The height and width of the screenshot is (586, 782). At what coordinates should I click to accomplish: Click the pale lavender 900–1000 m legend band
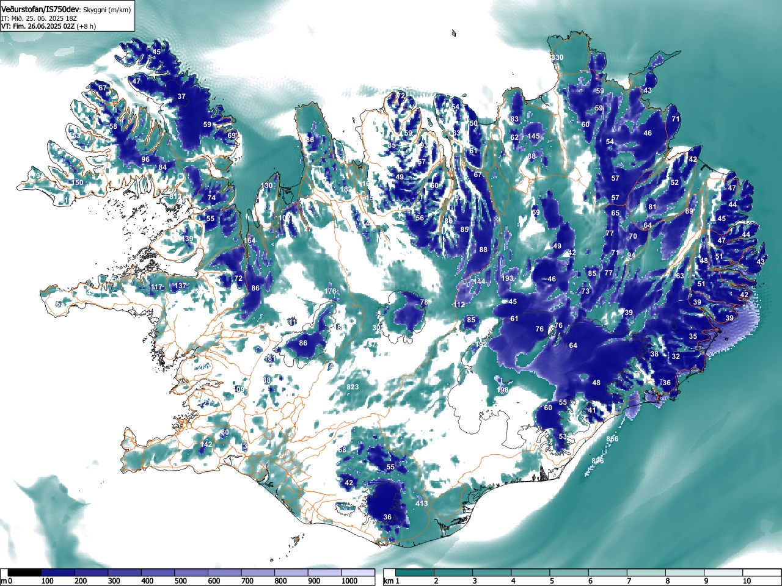pos(324,573)
